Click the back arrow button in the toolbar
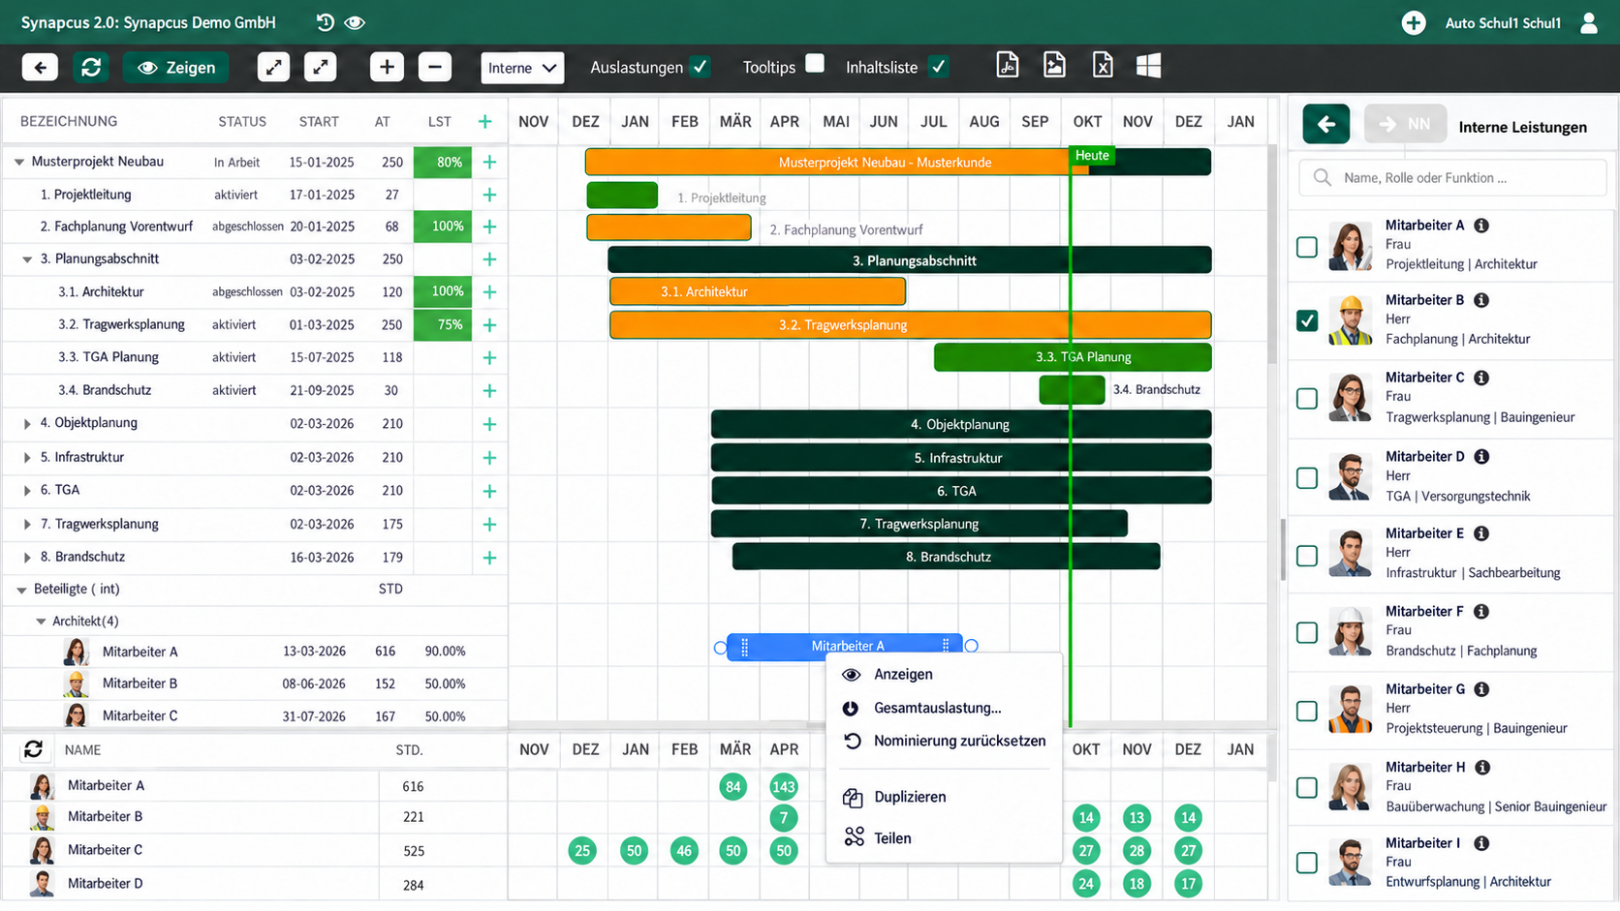1620x911 pixels. [40, 67]
